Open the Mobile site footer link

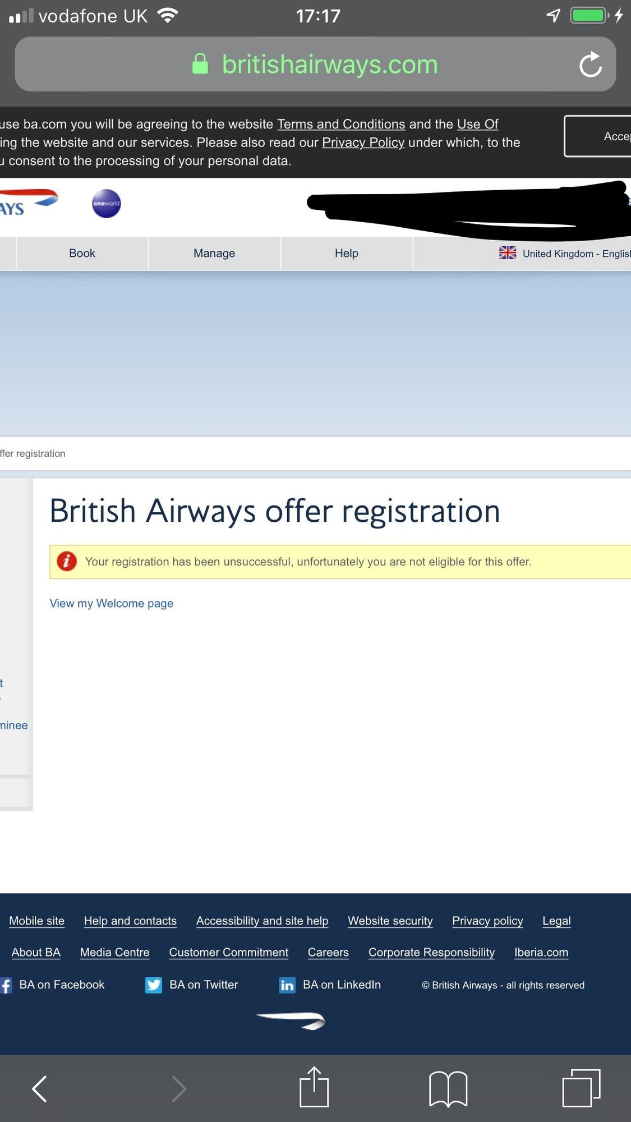click(37, 921)
